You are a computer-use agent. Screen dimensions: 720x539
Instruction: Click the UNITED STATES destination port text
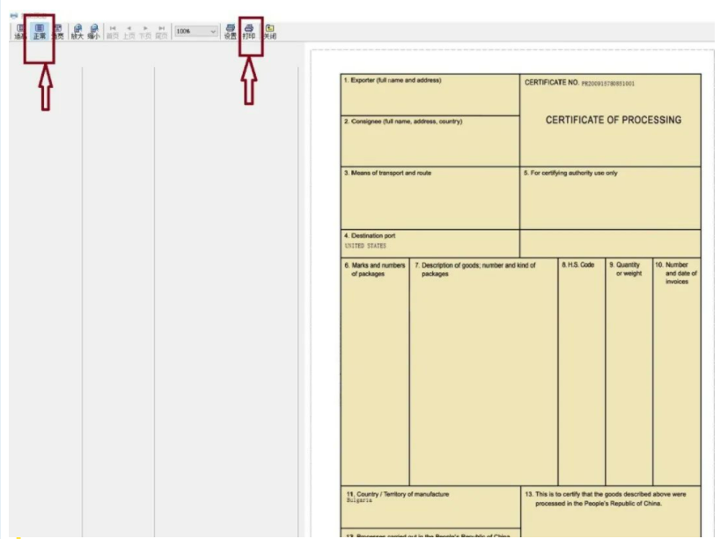366,247
